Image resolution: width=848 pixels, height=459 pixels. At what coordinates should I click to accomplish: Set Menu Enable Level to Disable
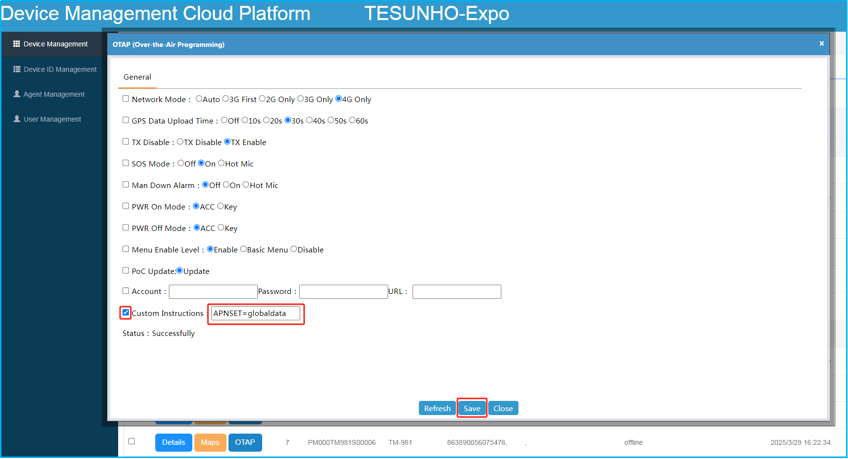[x=293, y=249]
